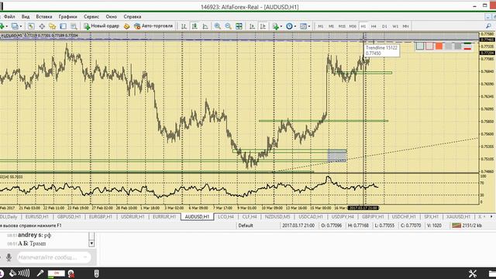
Task: Open the Navigator panel icon
Action: [x=53, y=26]
